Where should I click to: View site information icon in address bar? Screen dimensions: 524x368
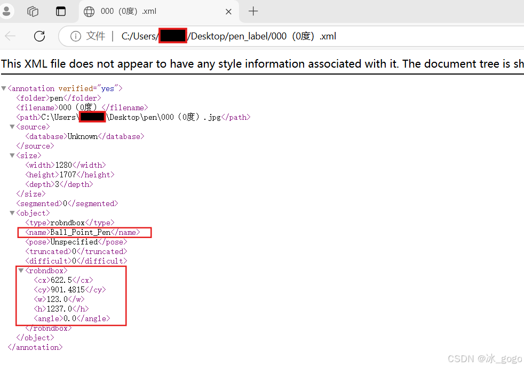pyautogui.click(x=76, y=36)
